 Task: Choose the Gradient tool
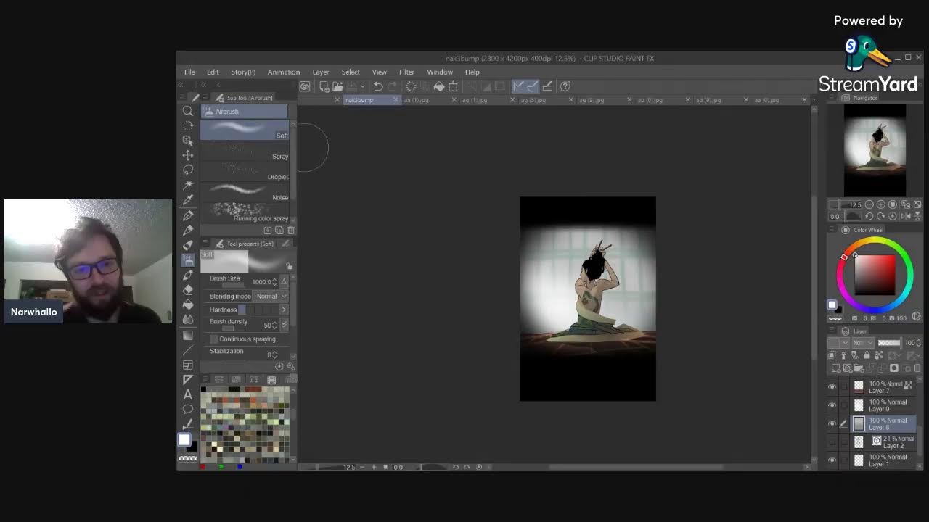coord(188,335)
